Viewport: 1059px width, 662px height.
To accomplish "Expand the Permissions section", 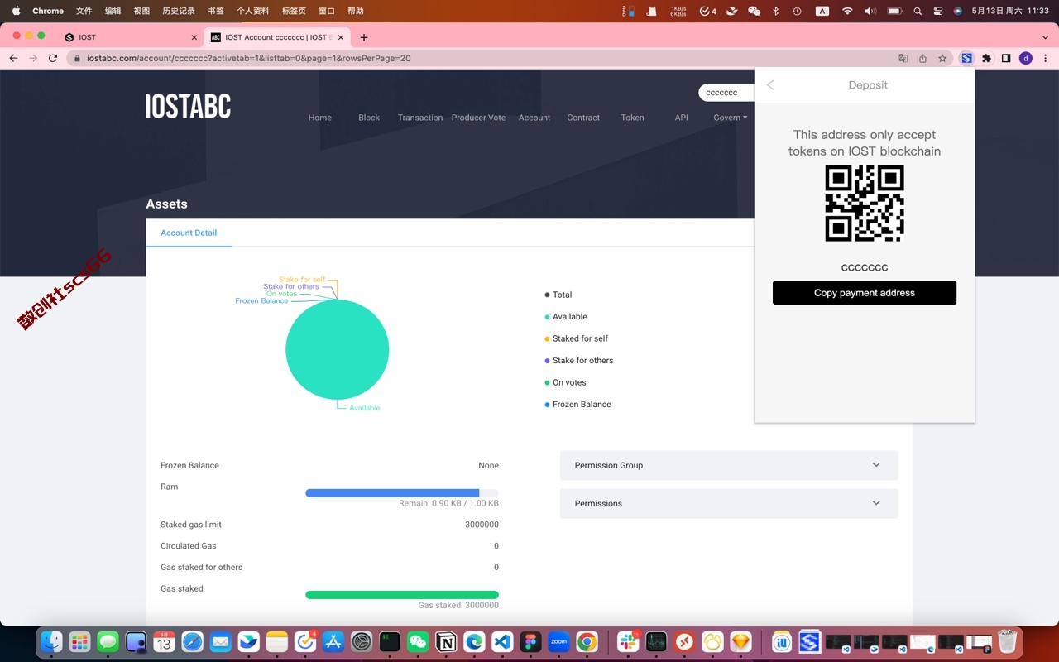I will 729,503.
